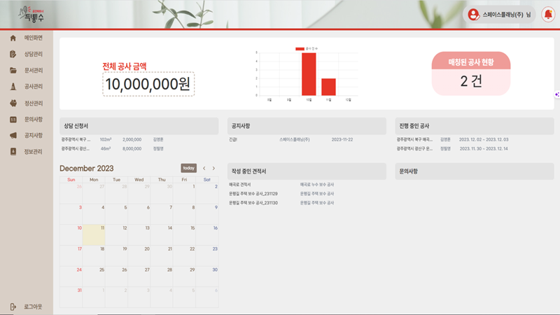Click the 매칭된 공사 현황 card
Screen dimensions: 560x315
[x=471, y=73]
